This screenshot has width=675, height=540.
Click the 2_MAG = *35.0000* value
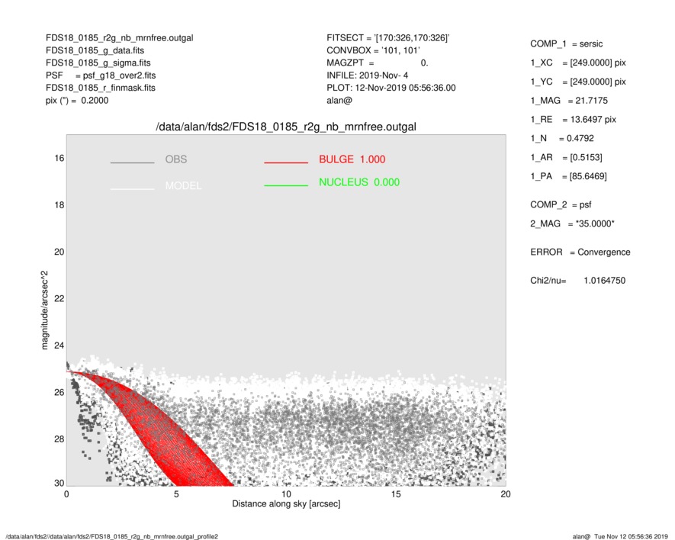573,224
